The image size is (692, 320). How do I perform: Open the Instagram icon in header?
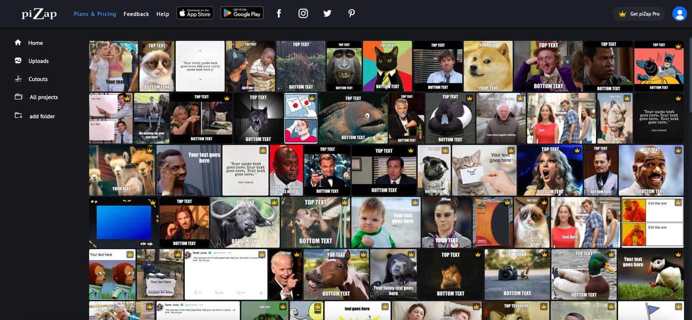tap(303, 13)
